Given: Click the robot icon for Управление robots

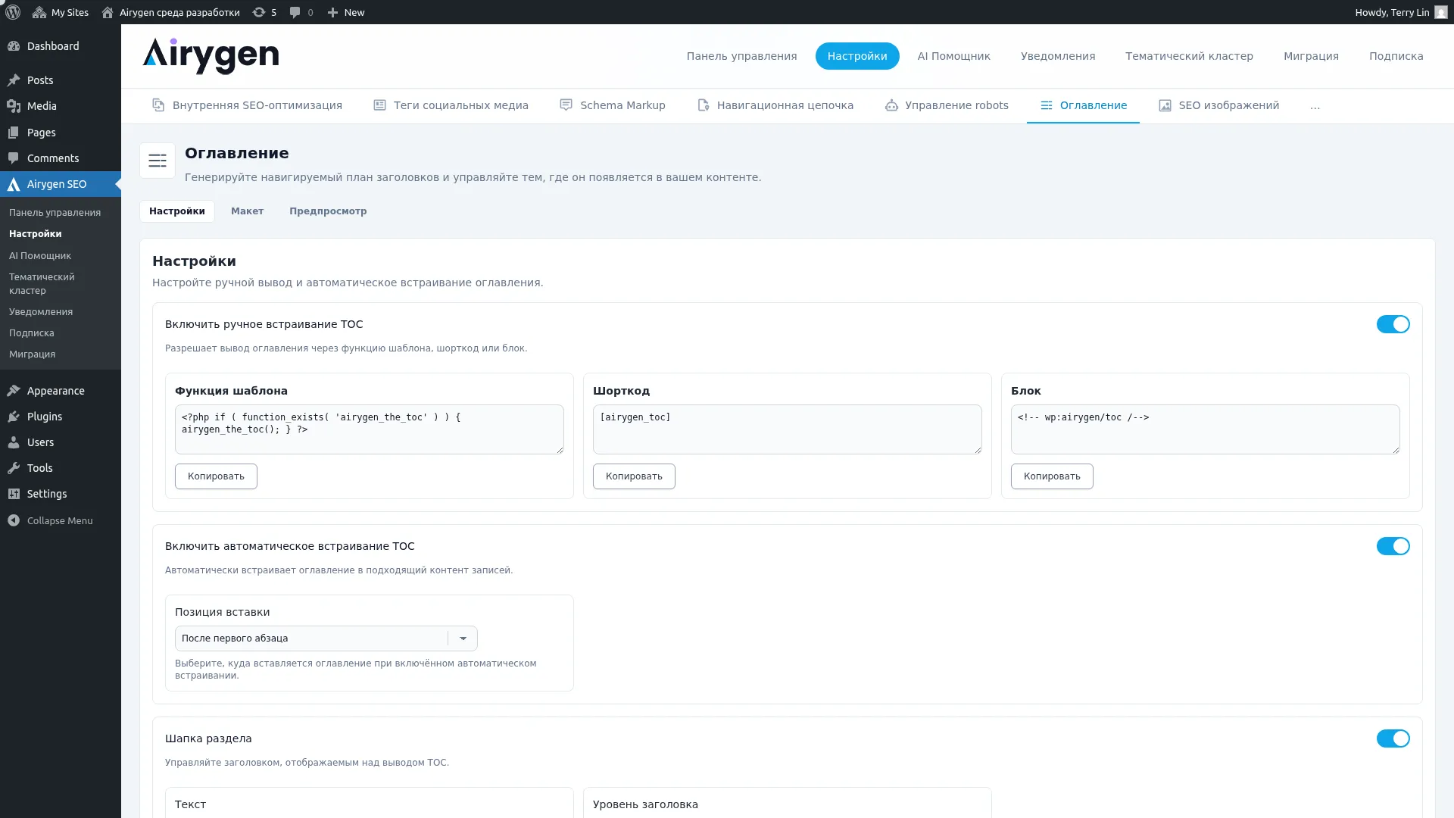Looking at the screenshot, I should pos(891,105).
